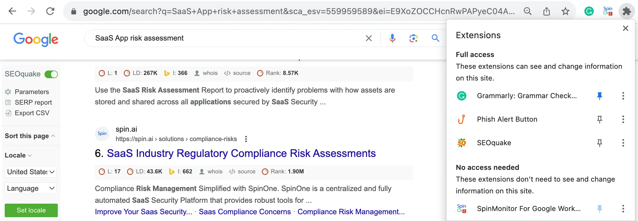This screenshot has height=221, width=638.
Task: Open Google Lens image search
Action: 413,38
